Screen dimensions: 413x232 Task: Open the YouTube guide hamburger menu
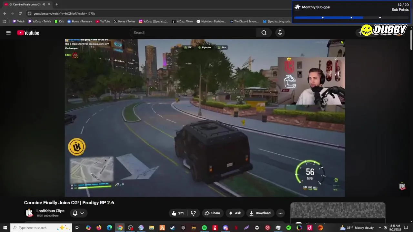8,33
